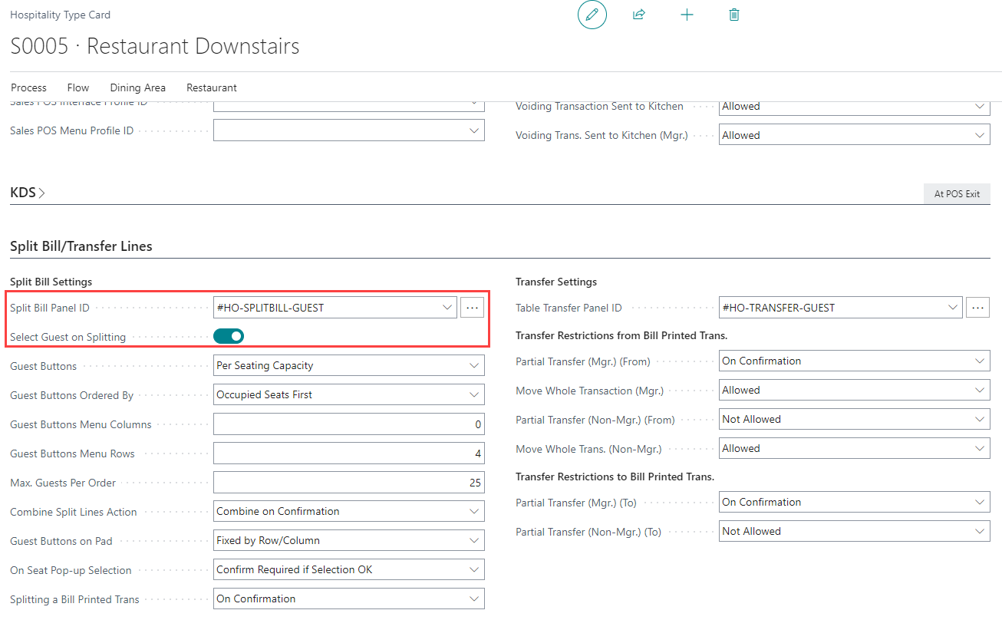
Task: Click the At POS Exit button
Action: tap(957, 194)
